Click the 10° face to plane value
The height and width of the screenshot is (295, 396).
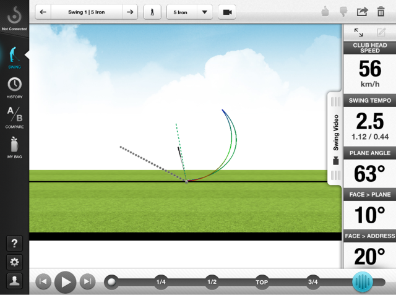point(369,215)
